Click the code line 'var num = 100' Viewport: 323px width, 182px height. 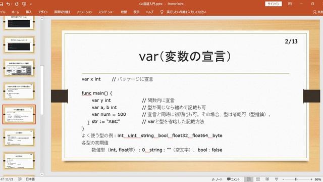pyautogui.click(x=109, y=115)
